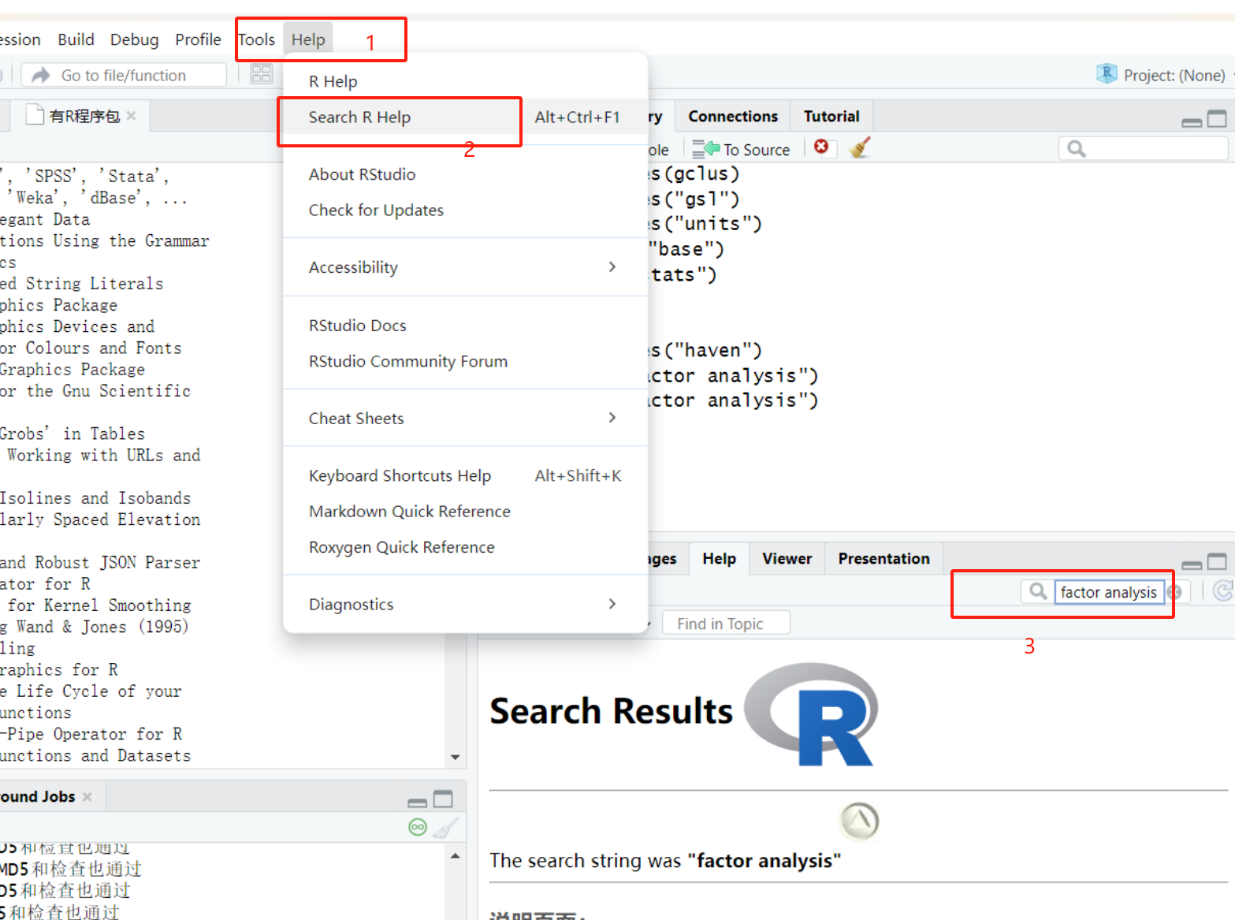
Task: Select history line ("haven")
Action: (705, 350)
